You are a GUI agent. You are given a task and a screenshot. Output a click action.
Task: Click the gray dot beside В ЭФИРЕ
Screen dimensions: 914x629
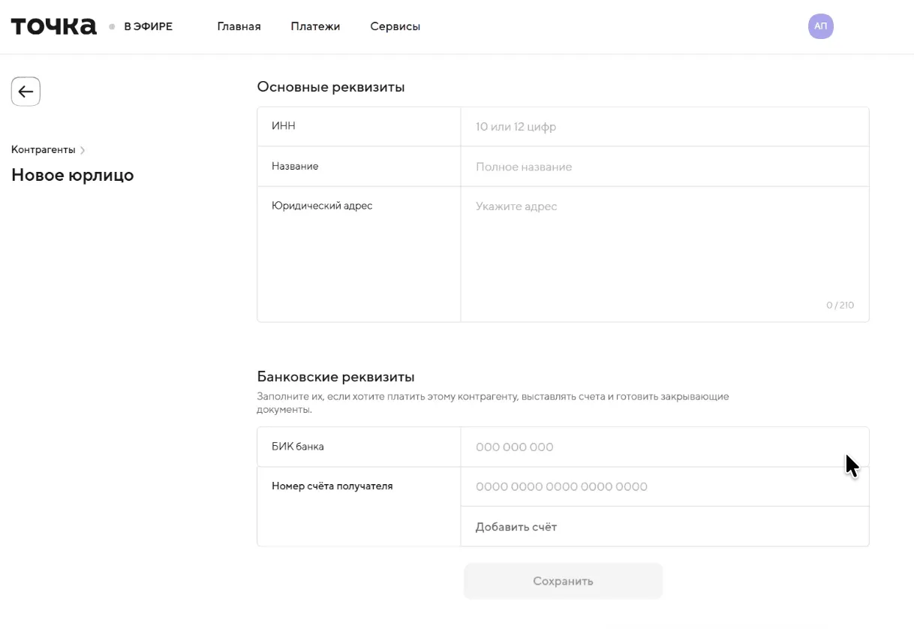pyautogui.click(x=112, y=27)
